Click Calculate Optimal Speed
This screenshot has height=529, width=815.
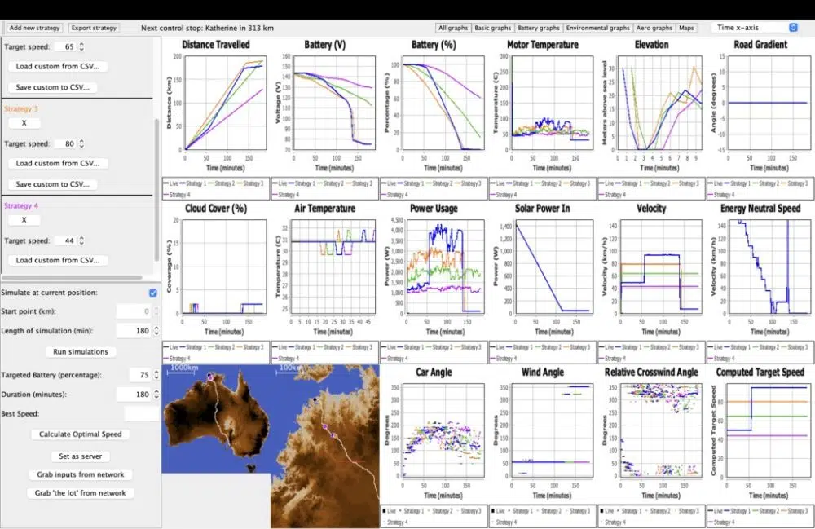[x=80, y=434]
